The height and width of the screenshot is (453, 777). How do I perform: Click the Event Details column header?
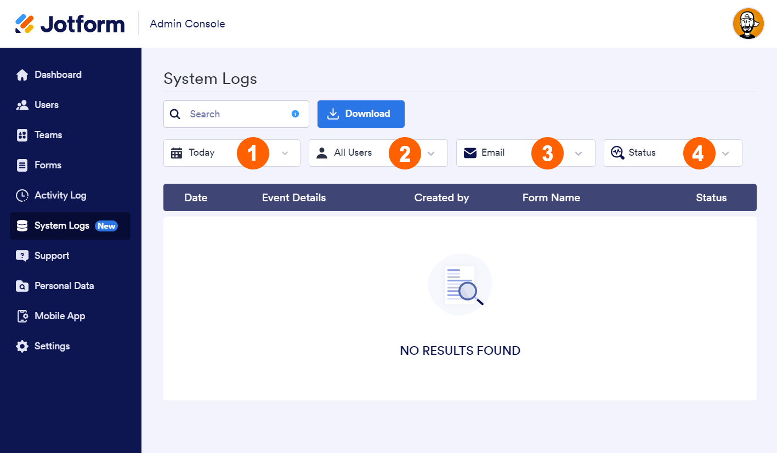point(294,197)
